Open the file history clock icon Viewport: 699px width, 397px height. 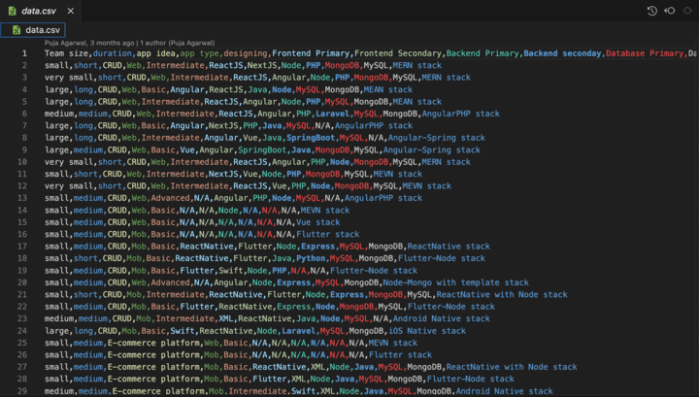coord(652,10)
